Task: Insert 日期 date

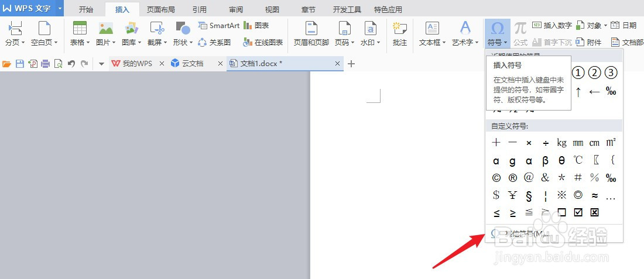Action: tap(624, 25)
